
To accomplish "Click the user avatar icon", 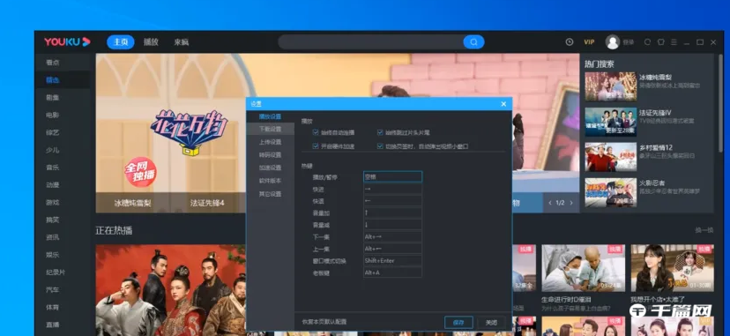I will click(x=613, y=41).
